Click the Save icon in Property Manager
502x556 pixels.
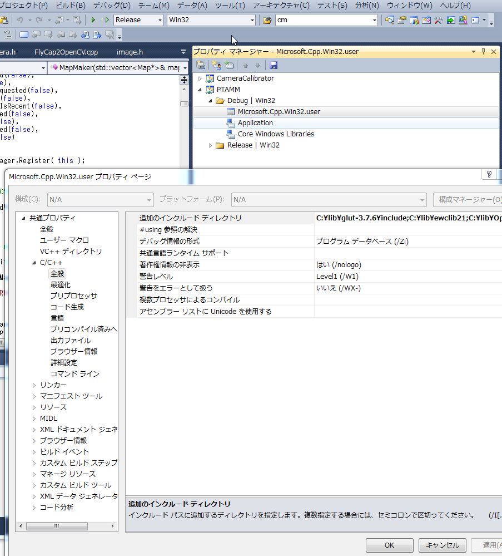point(273,65)
